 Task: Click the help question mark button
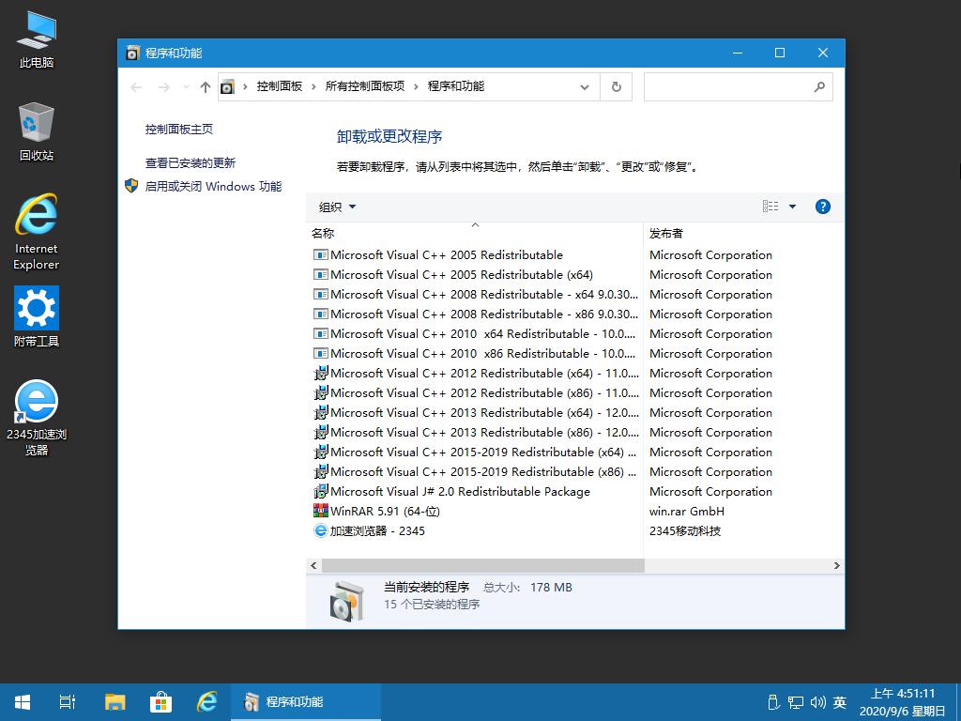point(822,207)
